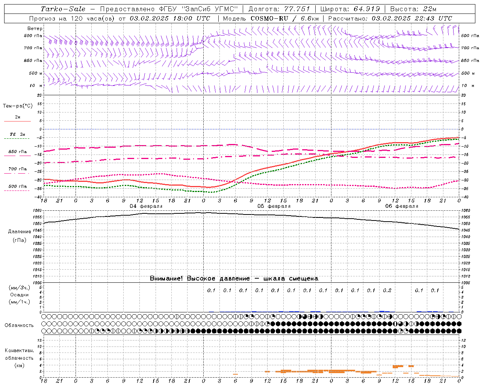
Task: Click the '06 февраля' date label
Action: coord(402,206)
